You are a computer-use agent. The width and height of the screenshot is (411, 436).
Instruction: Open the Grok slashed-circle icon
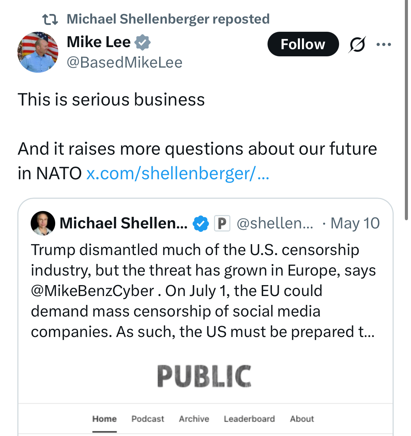click(x=357, y=44)
